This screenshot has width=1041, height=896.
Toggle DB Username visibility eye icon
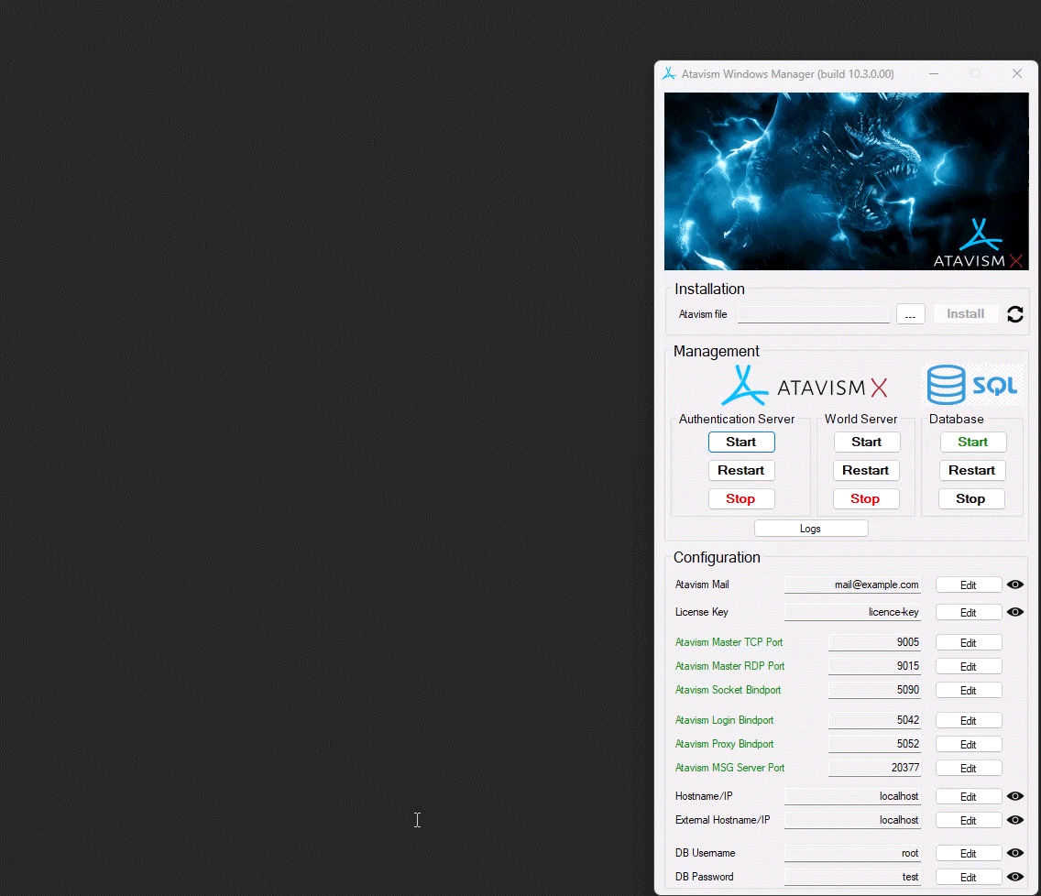click(1014, 853)
